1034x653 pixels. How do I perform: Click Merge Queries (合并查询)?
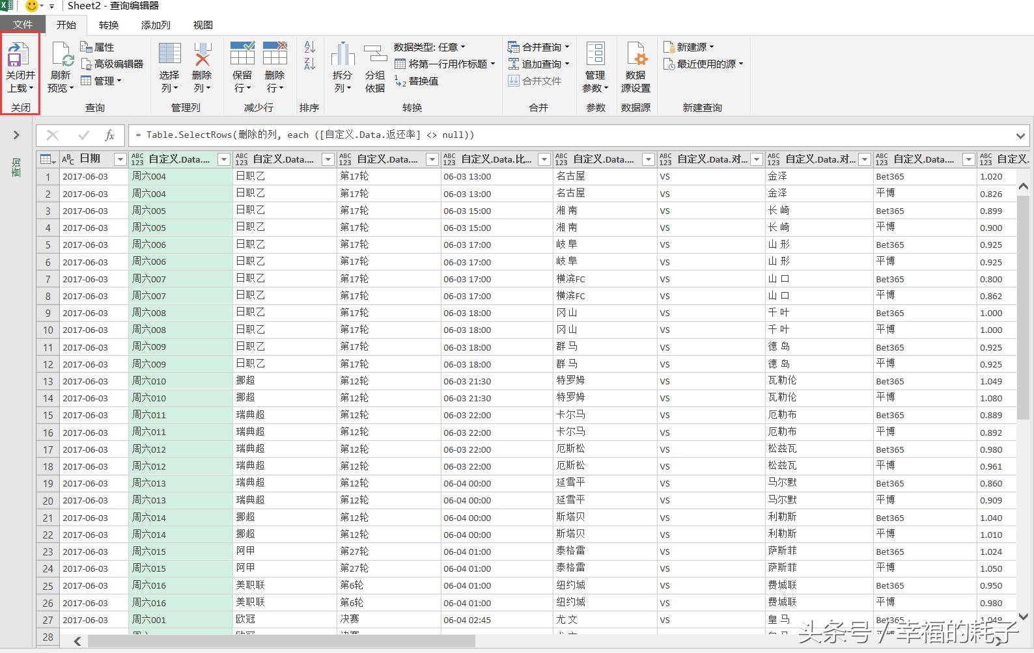(x=538, y=47)
